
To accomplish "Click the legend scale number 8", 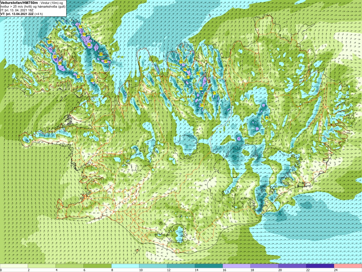I will [112, 270].
